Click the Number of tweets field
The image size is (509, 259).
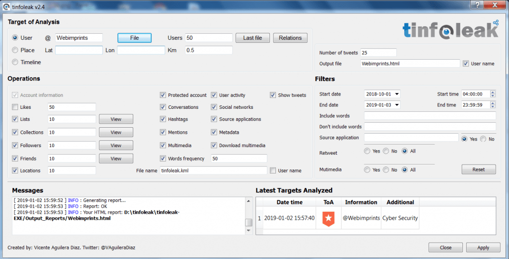tap(378, 53)
